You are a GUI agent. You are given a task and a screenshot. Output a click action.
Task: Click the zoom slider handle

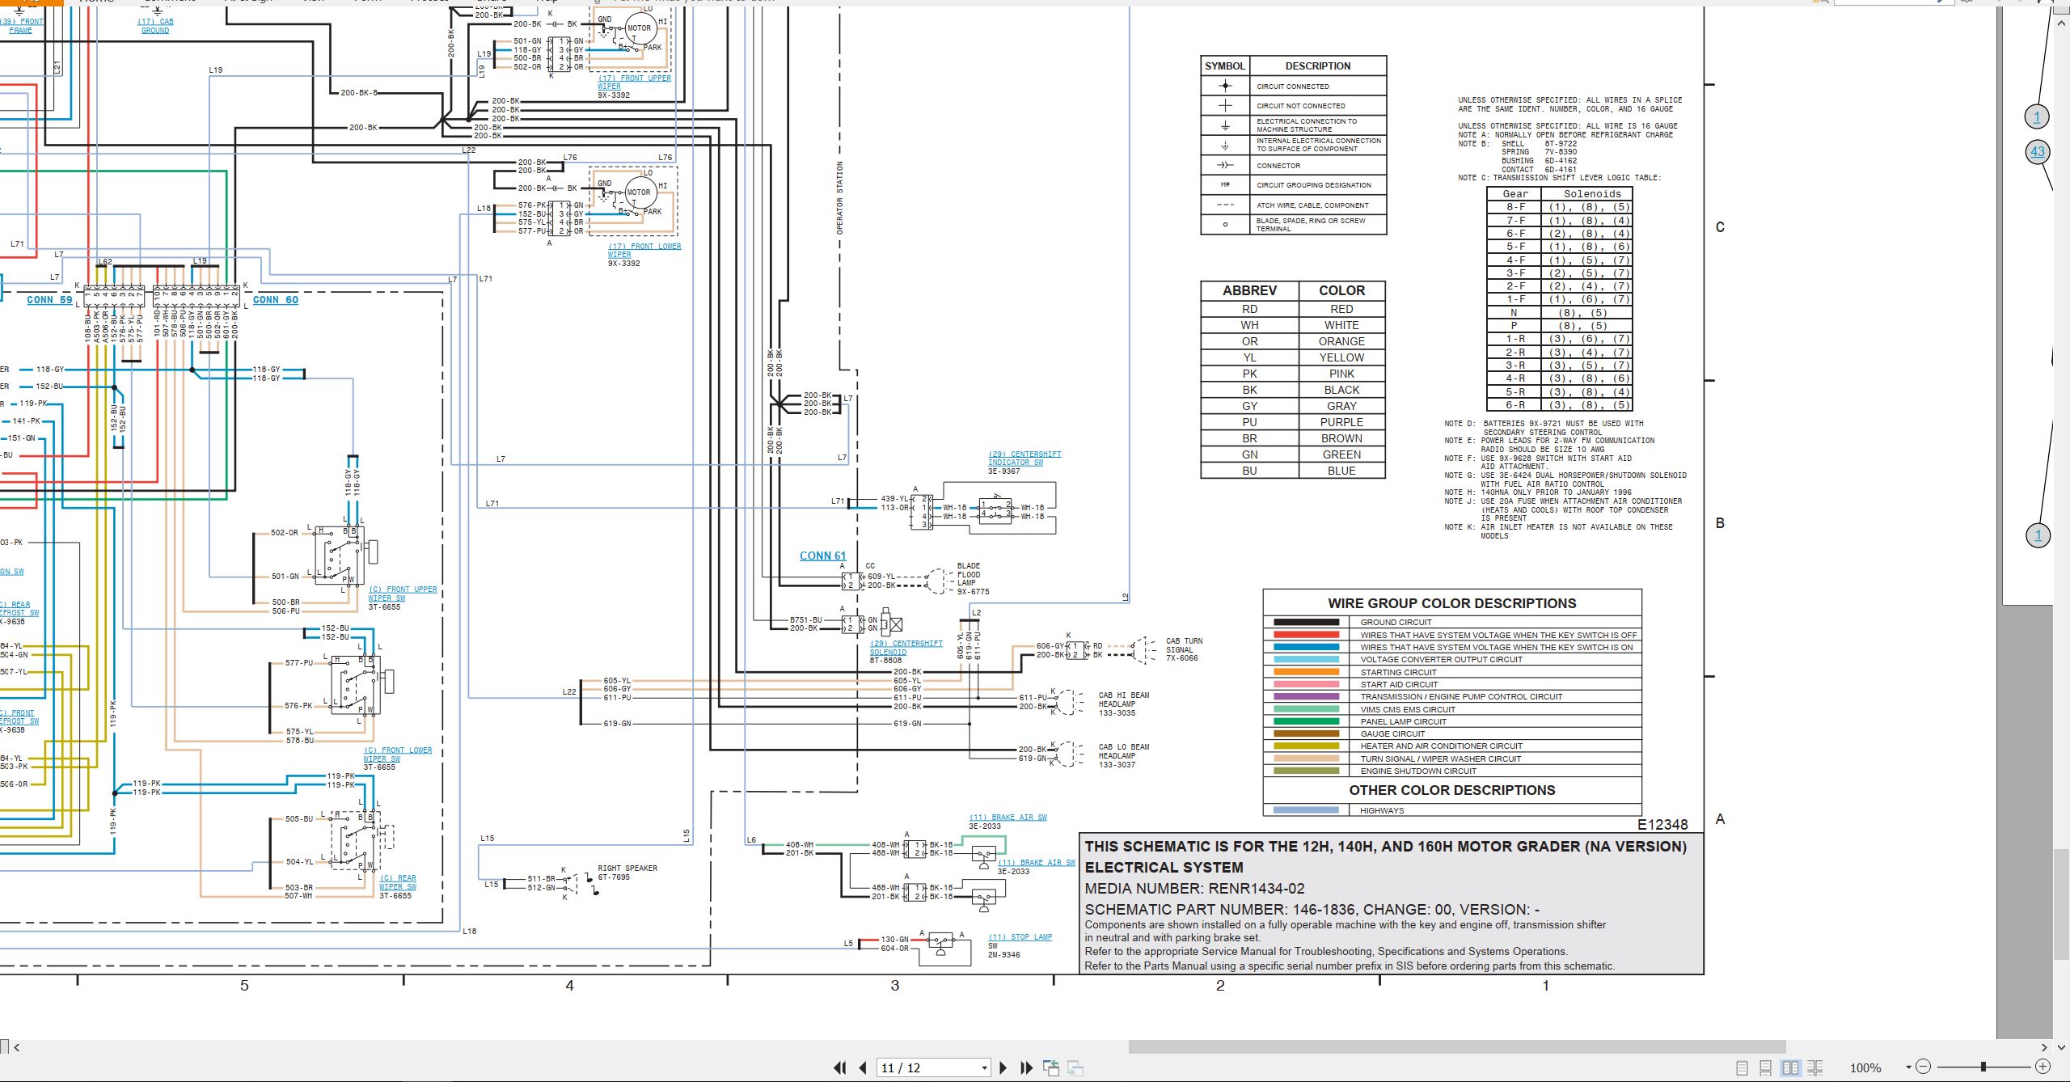click(x=1983, y=1067)
